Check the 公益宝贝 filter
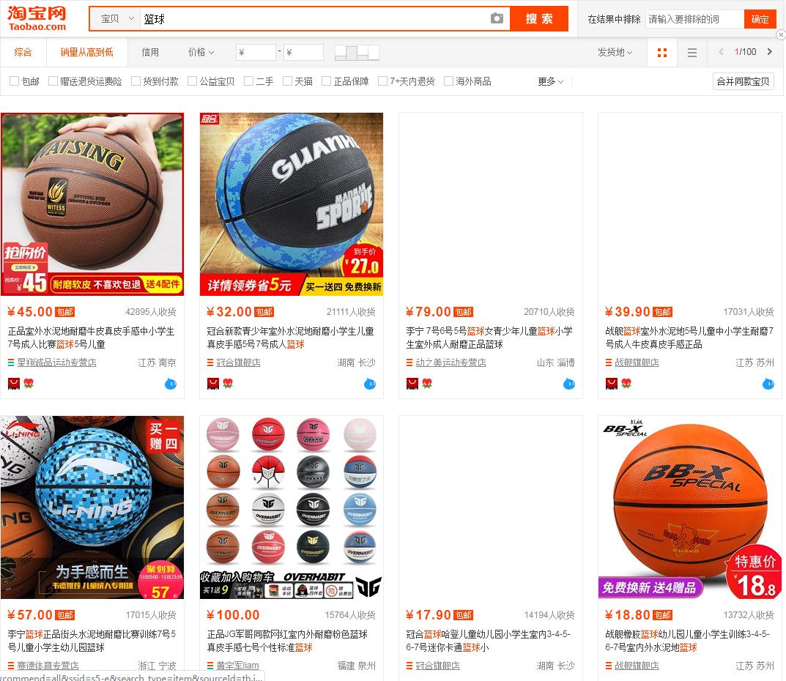 pos(192,81)
